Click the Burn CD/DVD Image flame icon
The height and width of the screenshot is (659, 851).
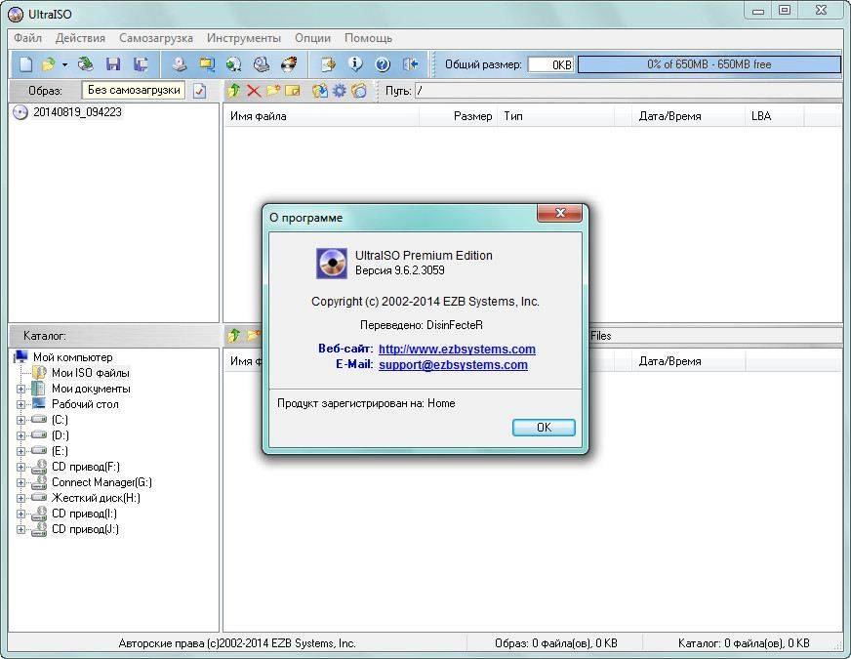289,64
